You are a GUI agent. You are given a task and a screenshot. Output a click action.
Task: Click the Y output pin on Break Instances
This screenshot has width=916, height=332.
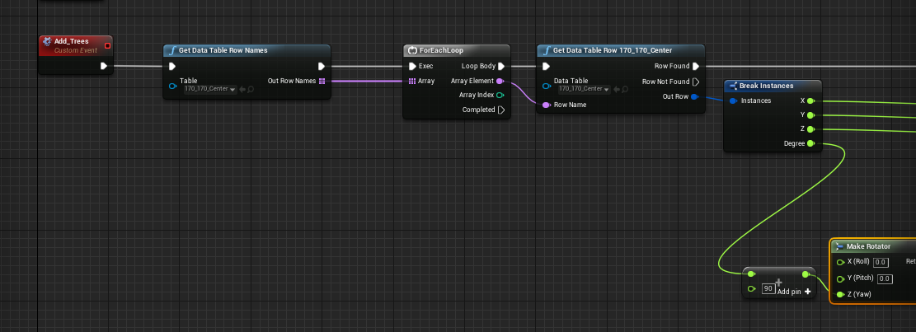[x=810, y=115]
